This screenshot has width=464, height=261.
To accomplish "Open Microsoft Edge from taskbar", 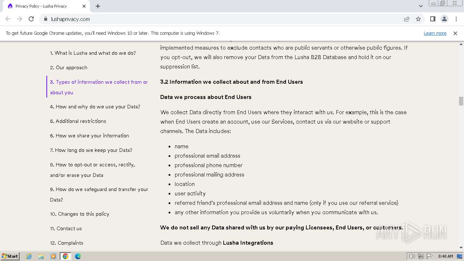I will tap(78, 256).
